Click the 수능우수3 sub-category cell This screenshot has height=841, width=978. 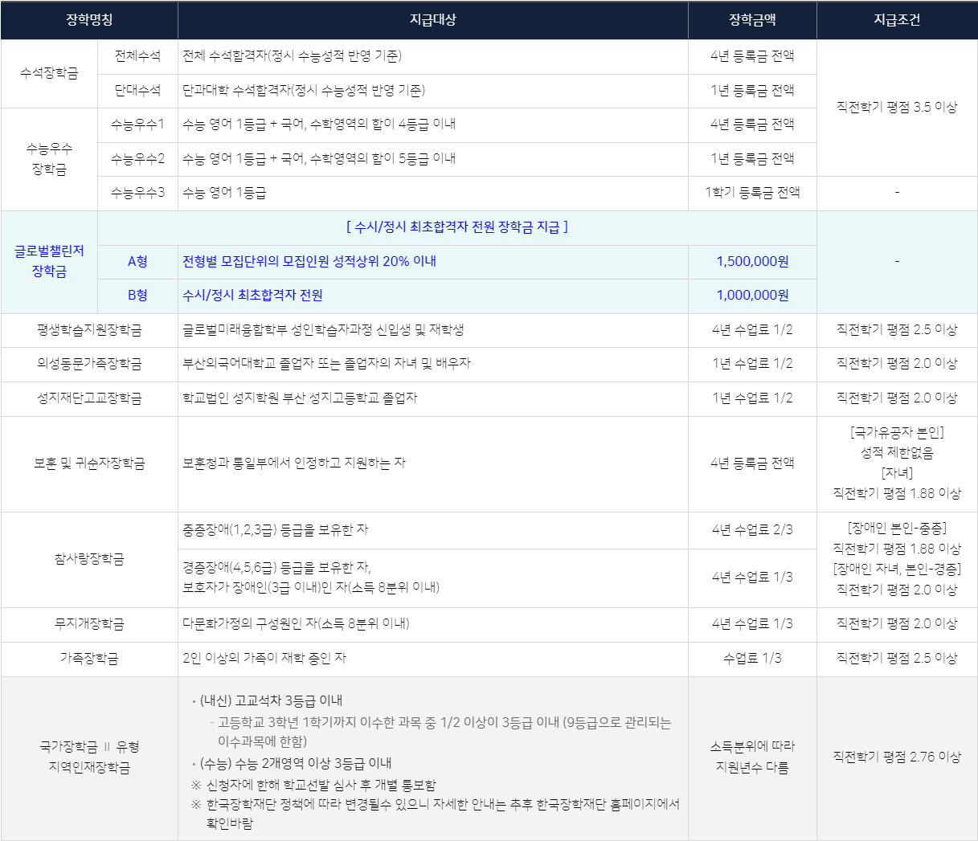[x=137, y=193]
